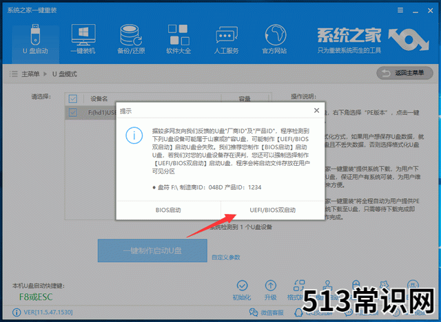
Task: Uncheck the F:(hd1) device row checkbox
Action: [x=73, y=113]
